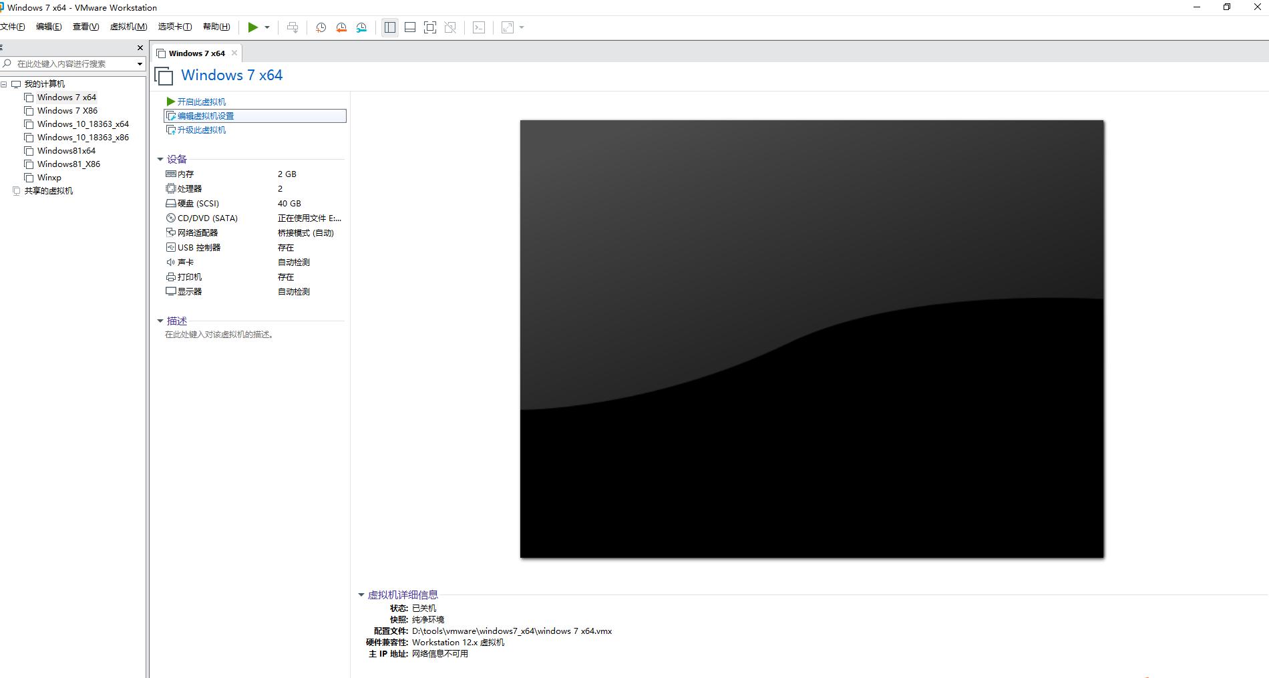The height and width of the screenshot is (678, 1269).
Task: Toggle the thumbnail bar view icon
Action: [410, 27]
